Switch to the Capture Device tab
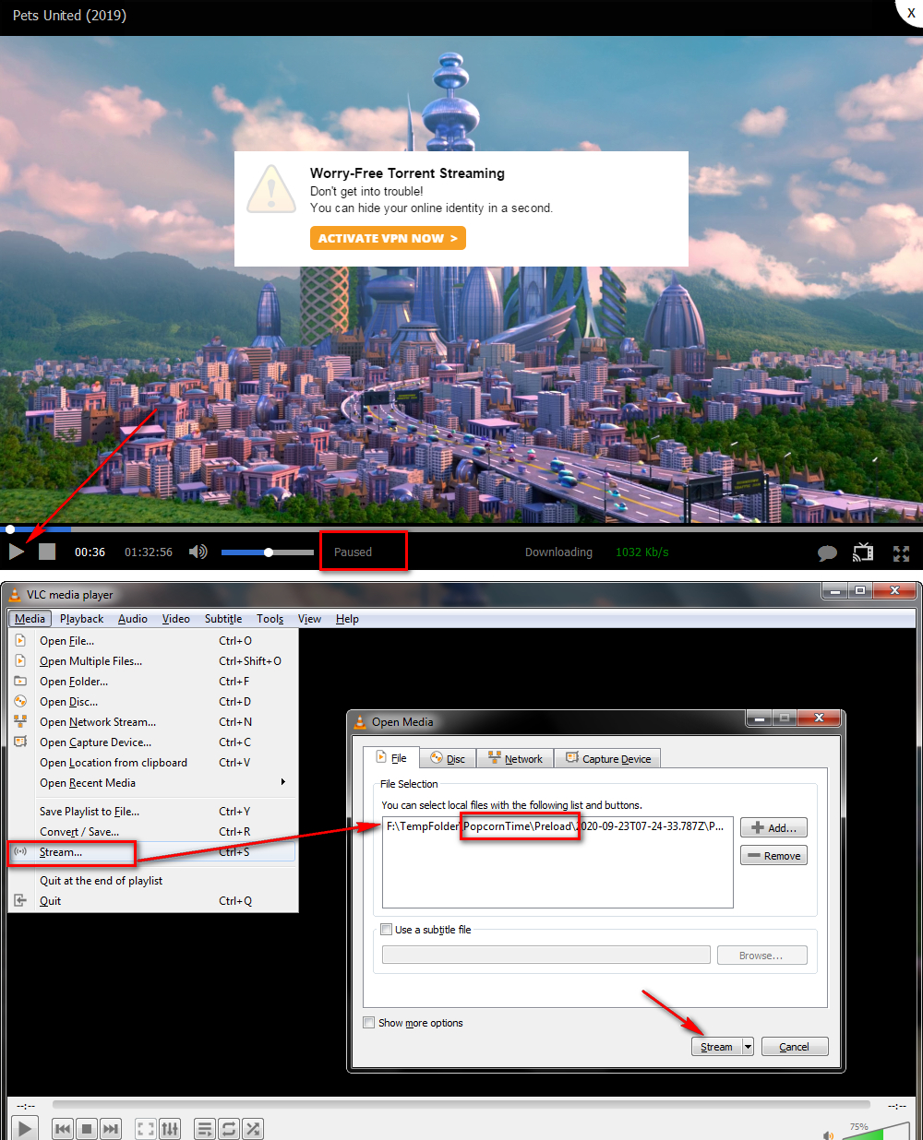The height and width of the screenshot is (1140, 923). pos(608,758)
